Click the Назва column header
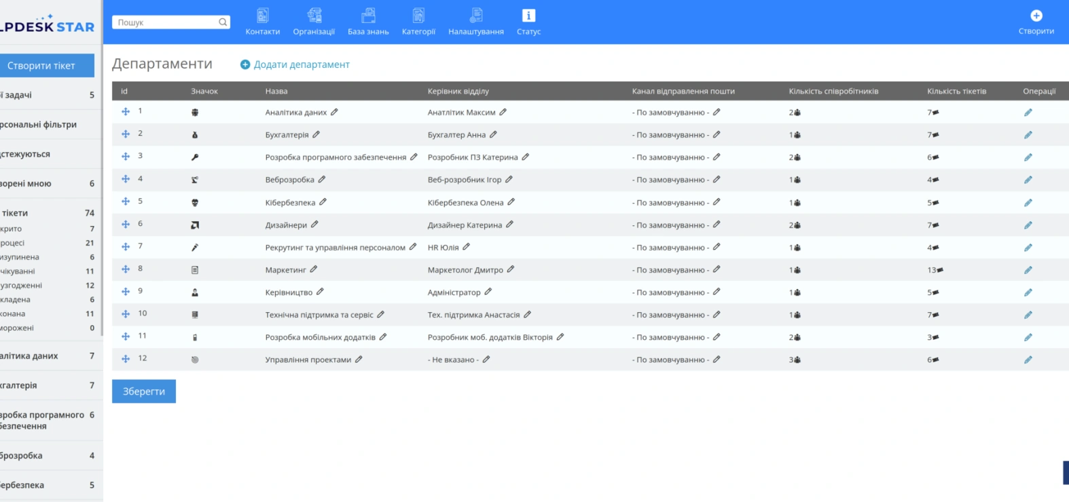Image resolution: width=1069 pixels, height=502 pixels. pos(276,91)
